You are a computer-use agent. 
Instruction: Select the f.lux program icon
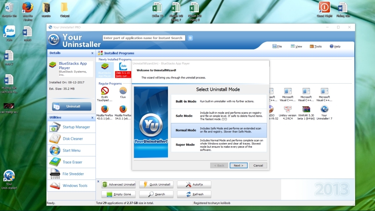pyautogui.click(x=123, y=93)
